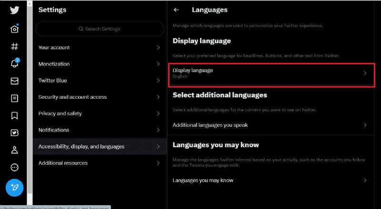Open More circle menu icon
This screenshot has height=209, width=381.
click(x=14, y=167)
